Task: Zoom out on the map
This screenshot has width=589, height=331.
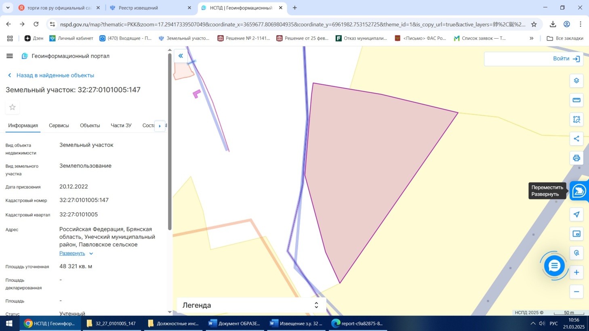Action: click(576, 292)
